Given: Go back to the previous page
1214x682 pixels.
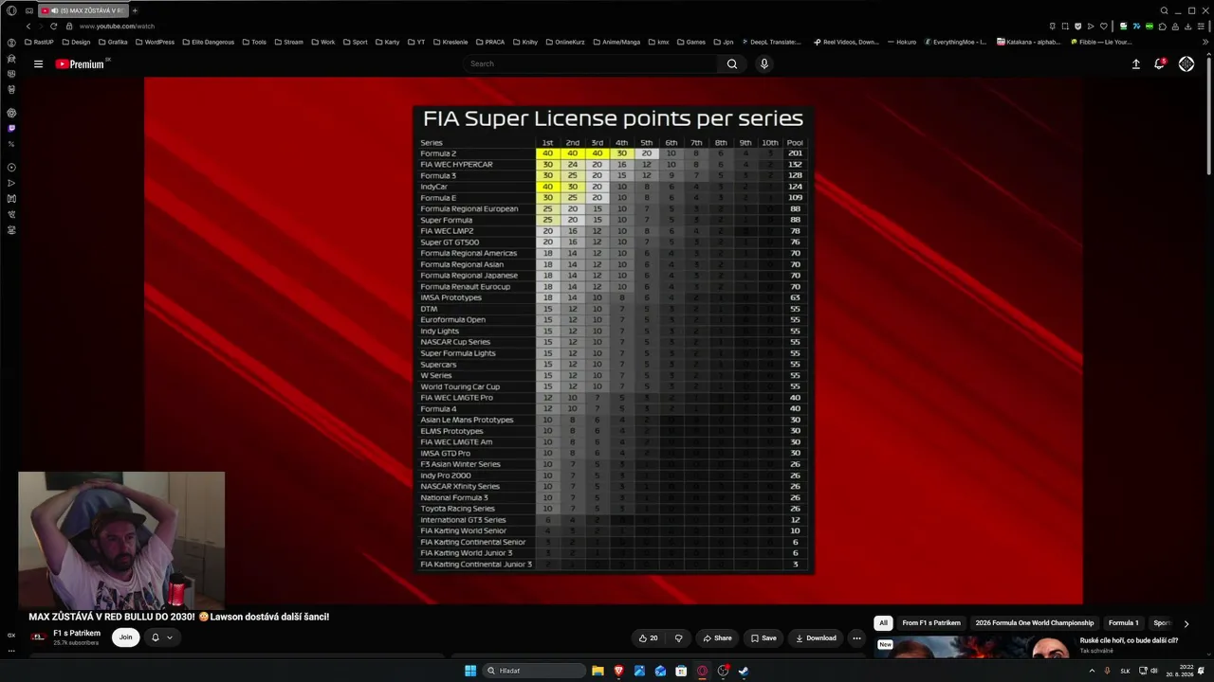Looking at the screenshot, I should [28, 27].
